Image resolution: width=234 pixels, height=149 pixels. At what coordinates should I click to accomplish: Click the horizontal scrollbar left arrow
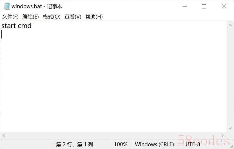pyautogui.click(x=4, y=136)
